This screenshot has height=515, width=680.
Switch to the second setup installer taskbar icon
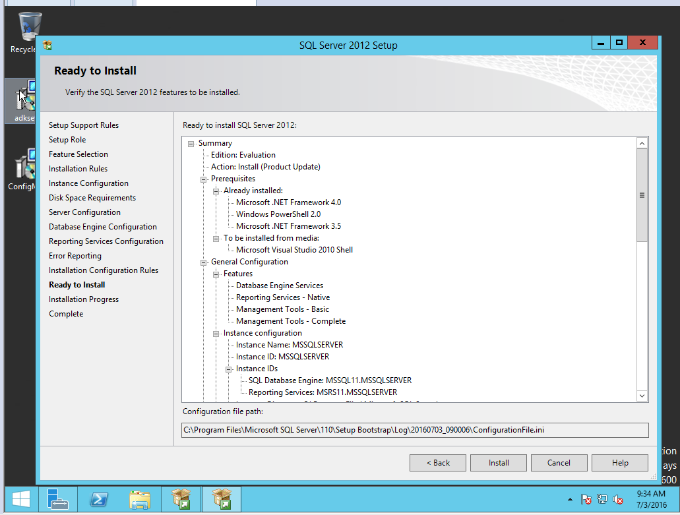point(222,499)
